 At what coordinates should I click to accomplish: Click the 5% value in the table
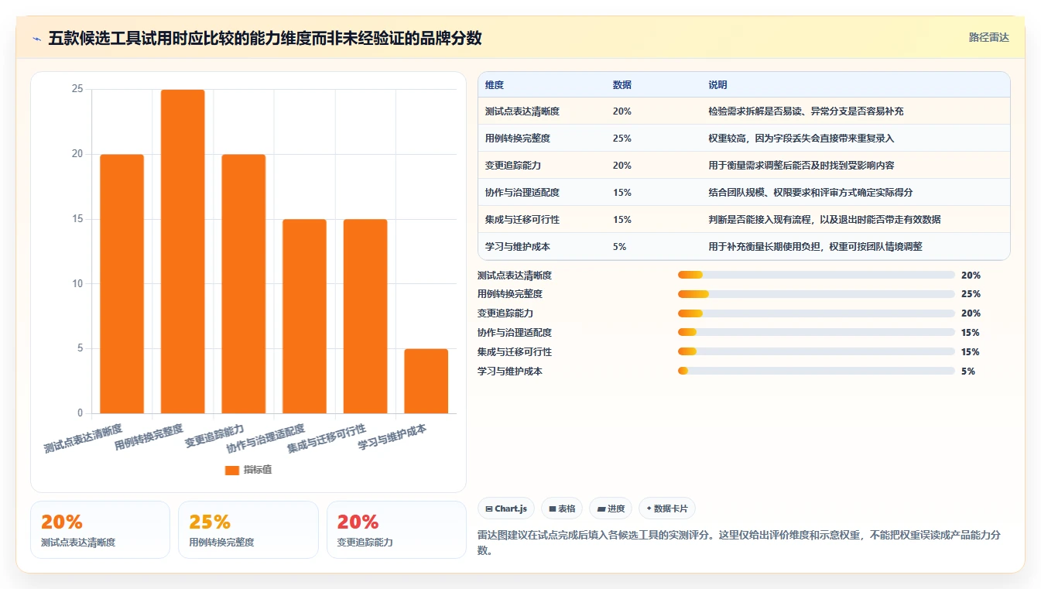point(619,247)
